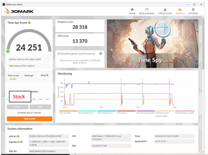Select HOME menu label
The height and width of the screenshot is (155, 208).
point(132,14)
